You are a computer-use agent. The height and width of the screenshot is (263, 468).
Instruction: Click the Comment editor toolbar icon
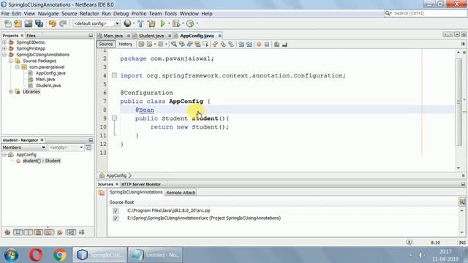coord(276,45)
